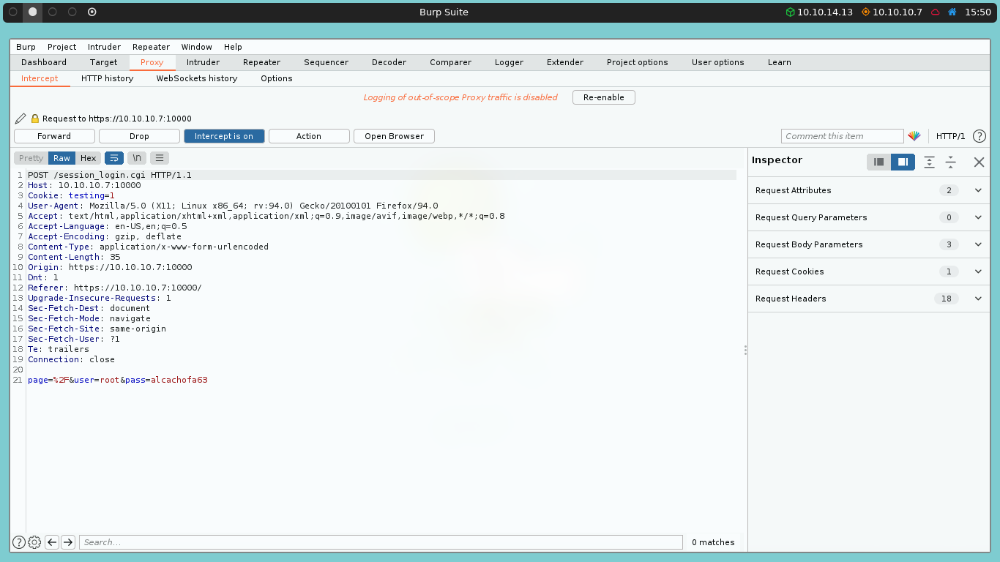The image size is (1000, 562).
Task: Set Inspector layout to left-docked view
Action: point(879,162)
